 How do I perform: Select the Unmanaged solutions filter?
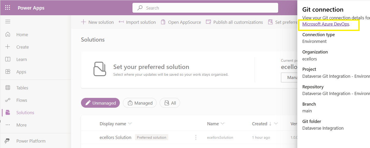[x=100, y=103]
